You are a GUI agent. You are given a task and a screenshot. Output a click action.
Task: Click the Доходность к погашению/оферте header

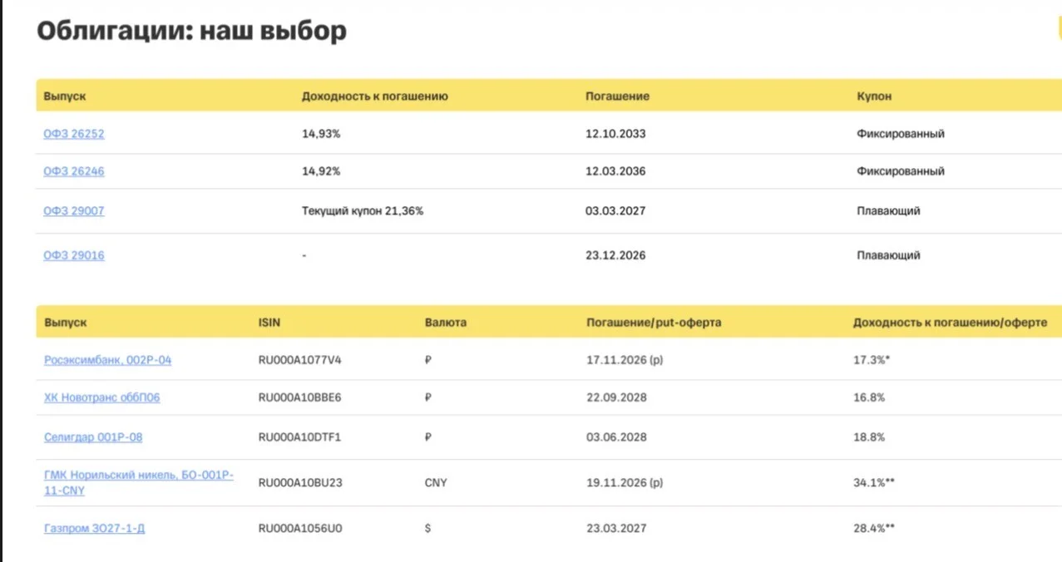tap(950, 322)
